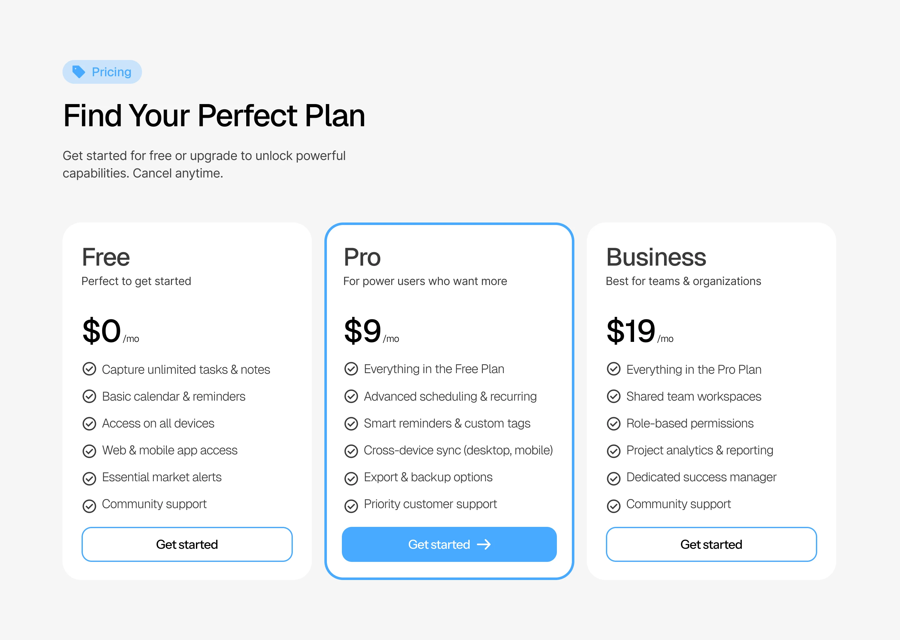
Task: Click the price tag icon beside Pricing
Action: click(x=79, y=72)
